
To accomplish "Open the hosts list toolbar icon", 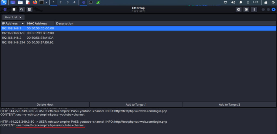I will click(29, 9).
